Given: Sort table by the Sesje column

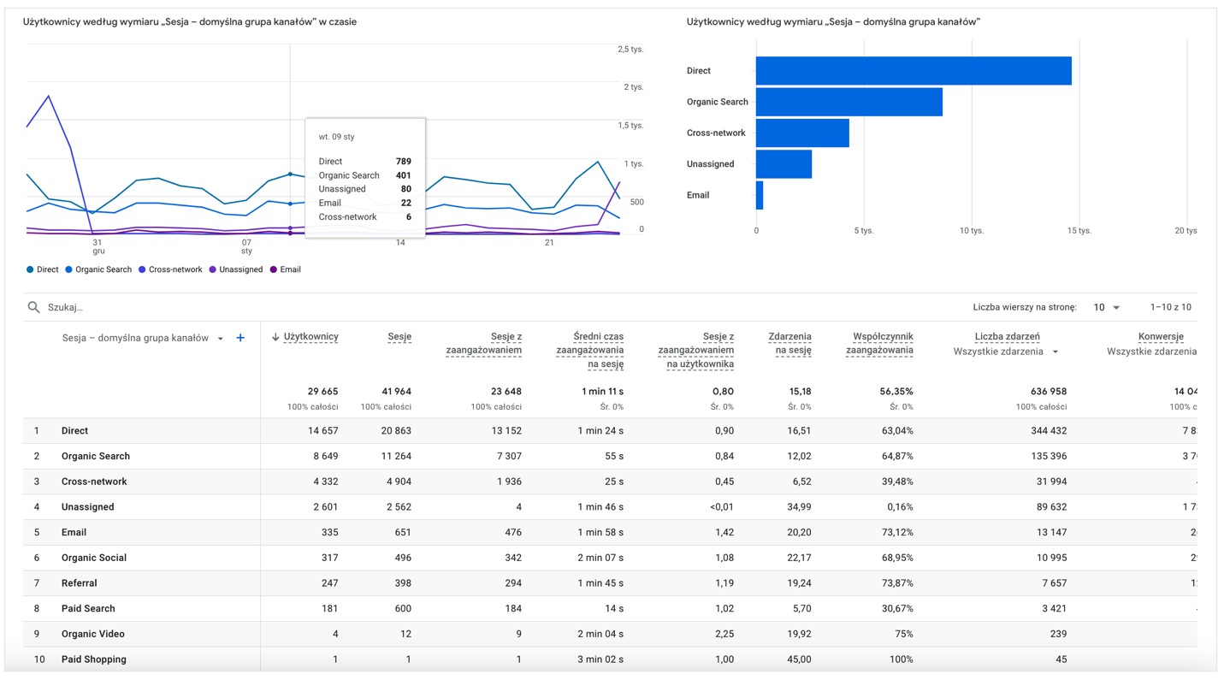Looking at the screenshot, I should pyautogui.click(x=399, y=337).
